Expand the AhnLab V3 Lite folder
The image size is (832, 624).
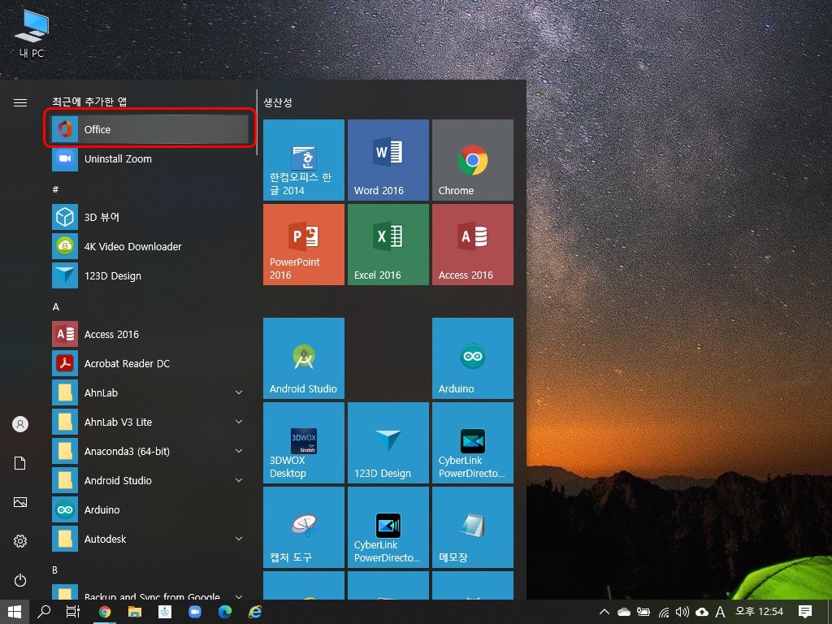click(149, 422)
